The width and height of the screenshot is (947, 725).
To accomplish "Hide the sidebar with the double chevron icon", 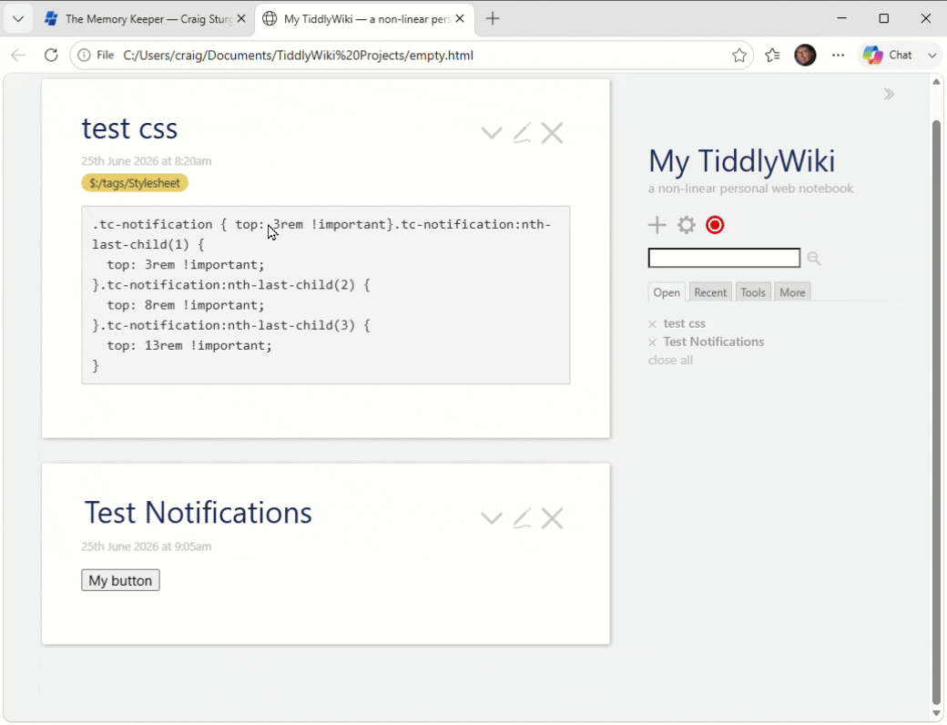I will tap(889, 94).
